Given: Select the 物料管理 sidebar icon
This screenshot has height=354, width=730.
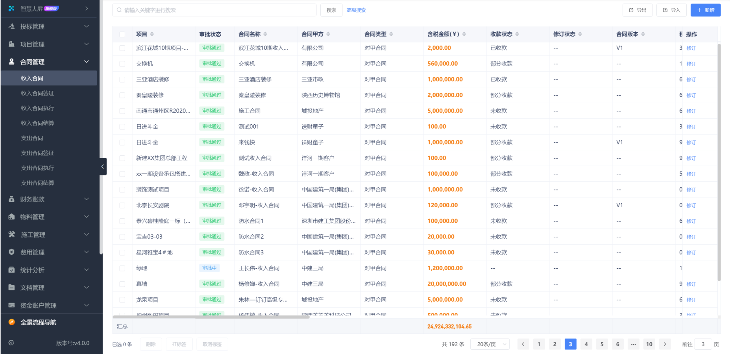Looking at the screenshot, I should (11, 217).
